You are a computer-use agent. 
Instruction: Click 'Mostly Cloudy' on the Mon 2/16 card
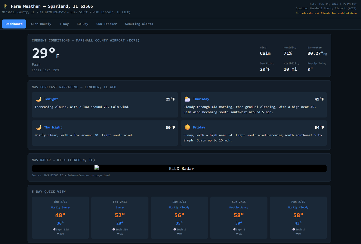(x=298, y=208)
